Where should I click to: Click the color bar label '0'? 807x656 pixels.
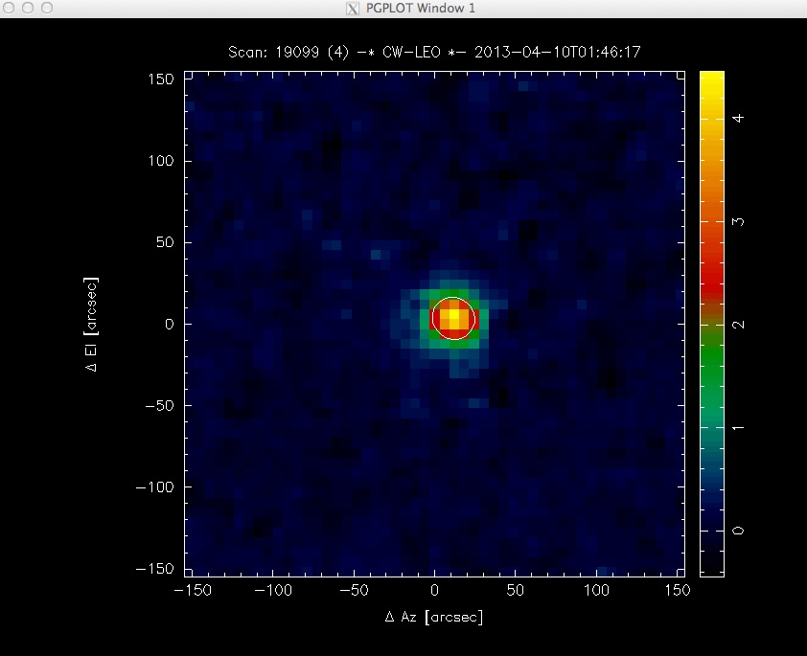pyautogui.click(x=739, y=531)
